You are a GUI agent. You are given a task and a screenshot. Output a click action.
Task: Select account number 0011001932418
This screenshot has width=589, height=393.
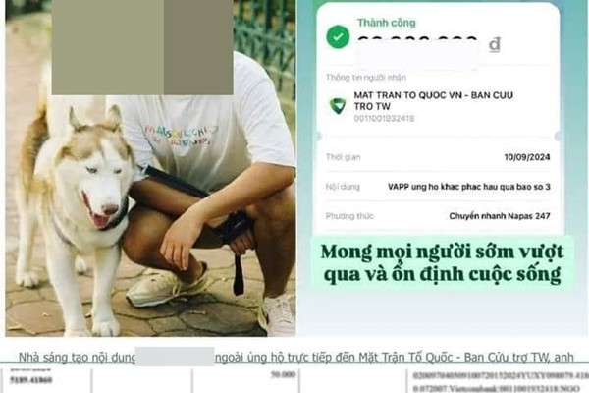384,119
